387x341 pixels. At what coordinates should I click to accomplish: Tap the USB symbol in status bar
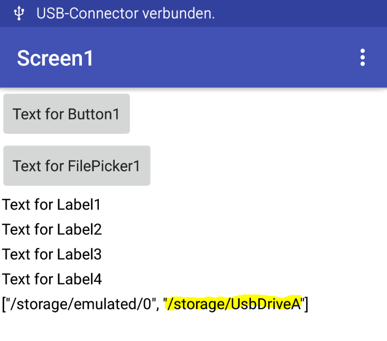(20, 13)
